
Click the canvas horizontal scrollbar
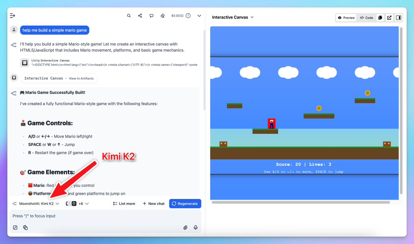(301, 202)
